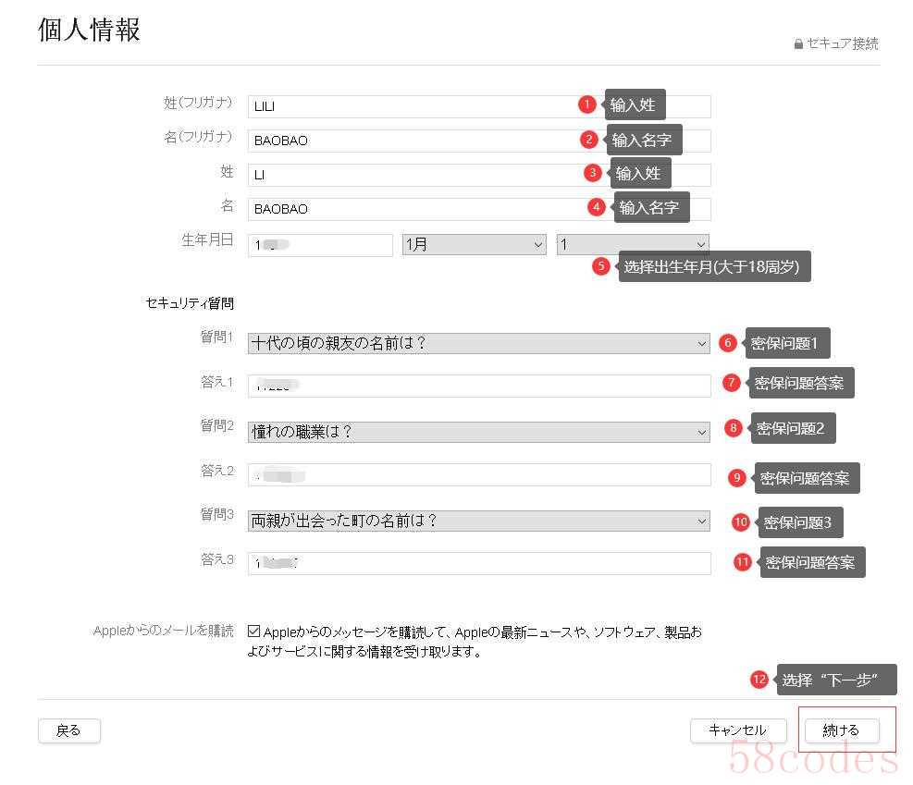The image size is (913, 785).
Task: Click the red number 10 annotation marker
Action: pyautogui.click(x=740, y=521)
